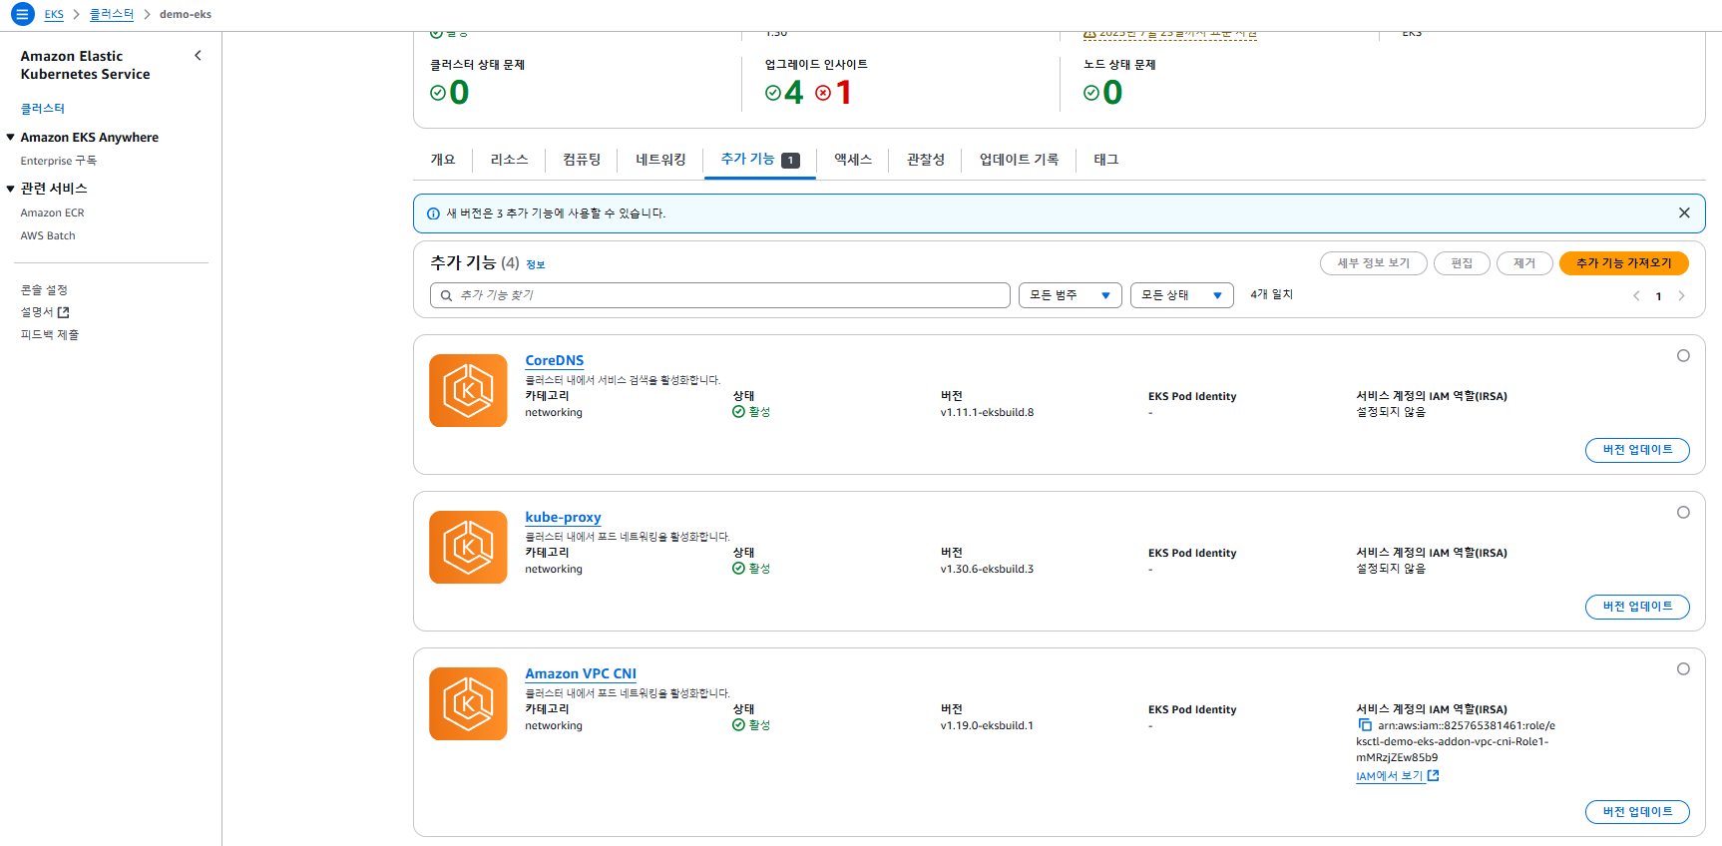Select the Amazon VPC CNI radio button
Viewport: 1722px width, 846px height.
pyautogui.click(x=1683, y=668)
